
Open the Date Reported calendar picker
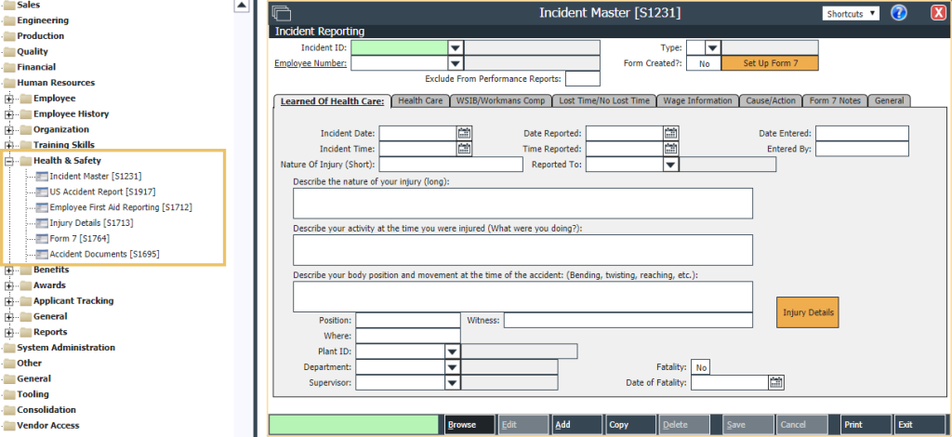coord(670,133)
